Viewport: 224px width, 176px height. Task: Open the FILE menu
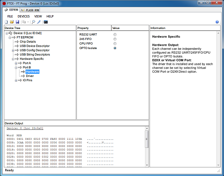coord(10,16)
